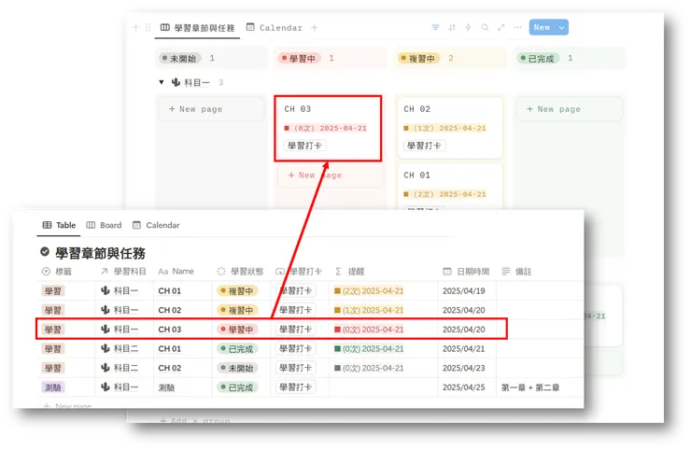
Task: Switch to 學習章節與任務 board tab
Action: click(197, 28)
